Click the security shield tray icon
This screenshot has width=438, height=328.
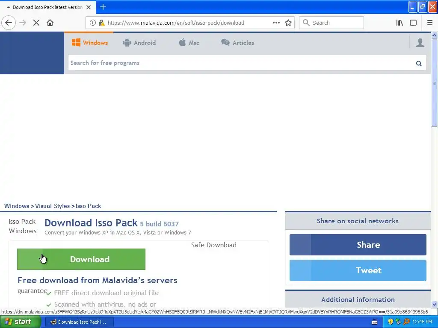click(391, 322)
